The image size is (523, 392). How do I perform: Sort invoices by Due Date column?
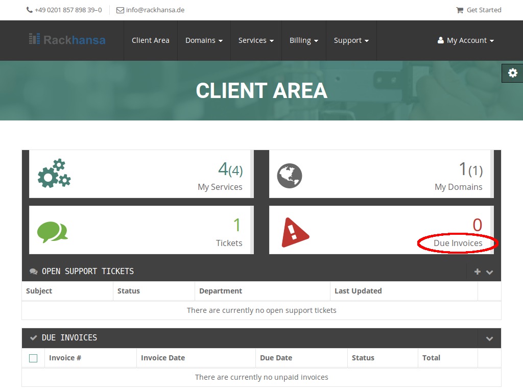point(276,358)
